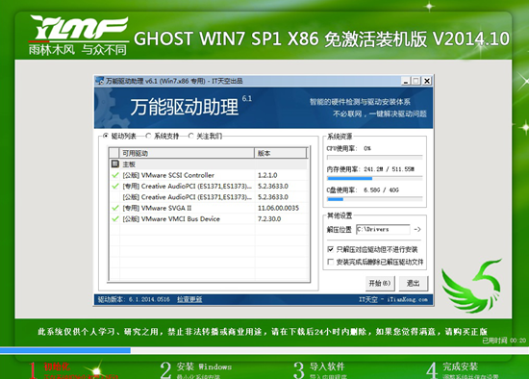Toggle checkmark for VMware SCSI Controller driver

[115, 175]
